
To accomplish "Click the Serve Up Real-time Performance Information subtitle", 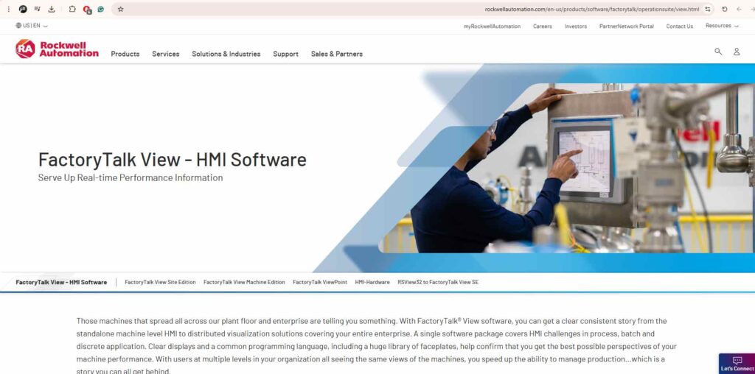I will [x=131, y=178].
